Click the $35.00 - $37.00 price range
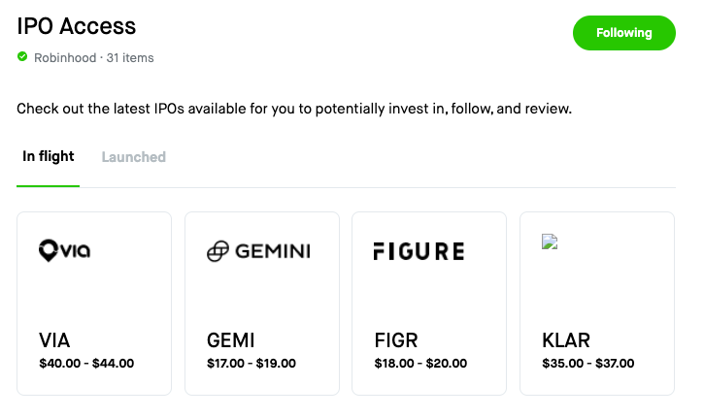Image resolution: width=704 pixels, height=418 pixels. [587, 364]
